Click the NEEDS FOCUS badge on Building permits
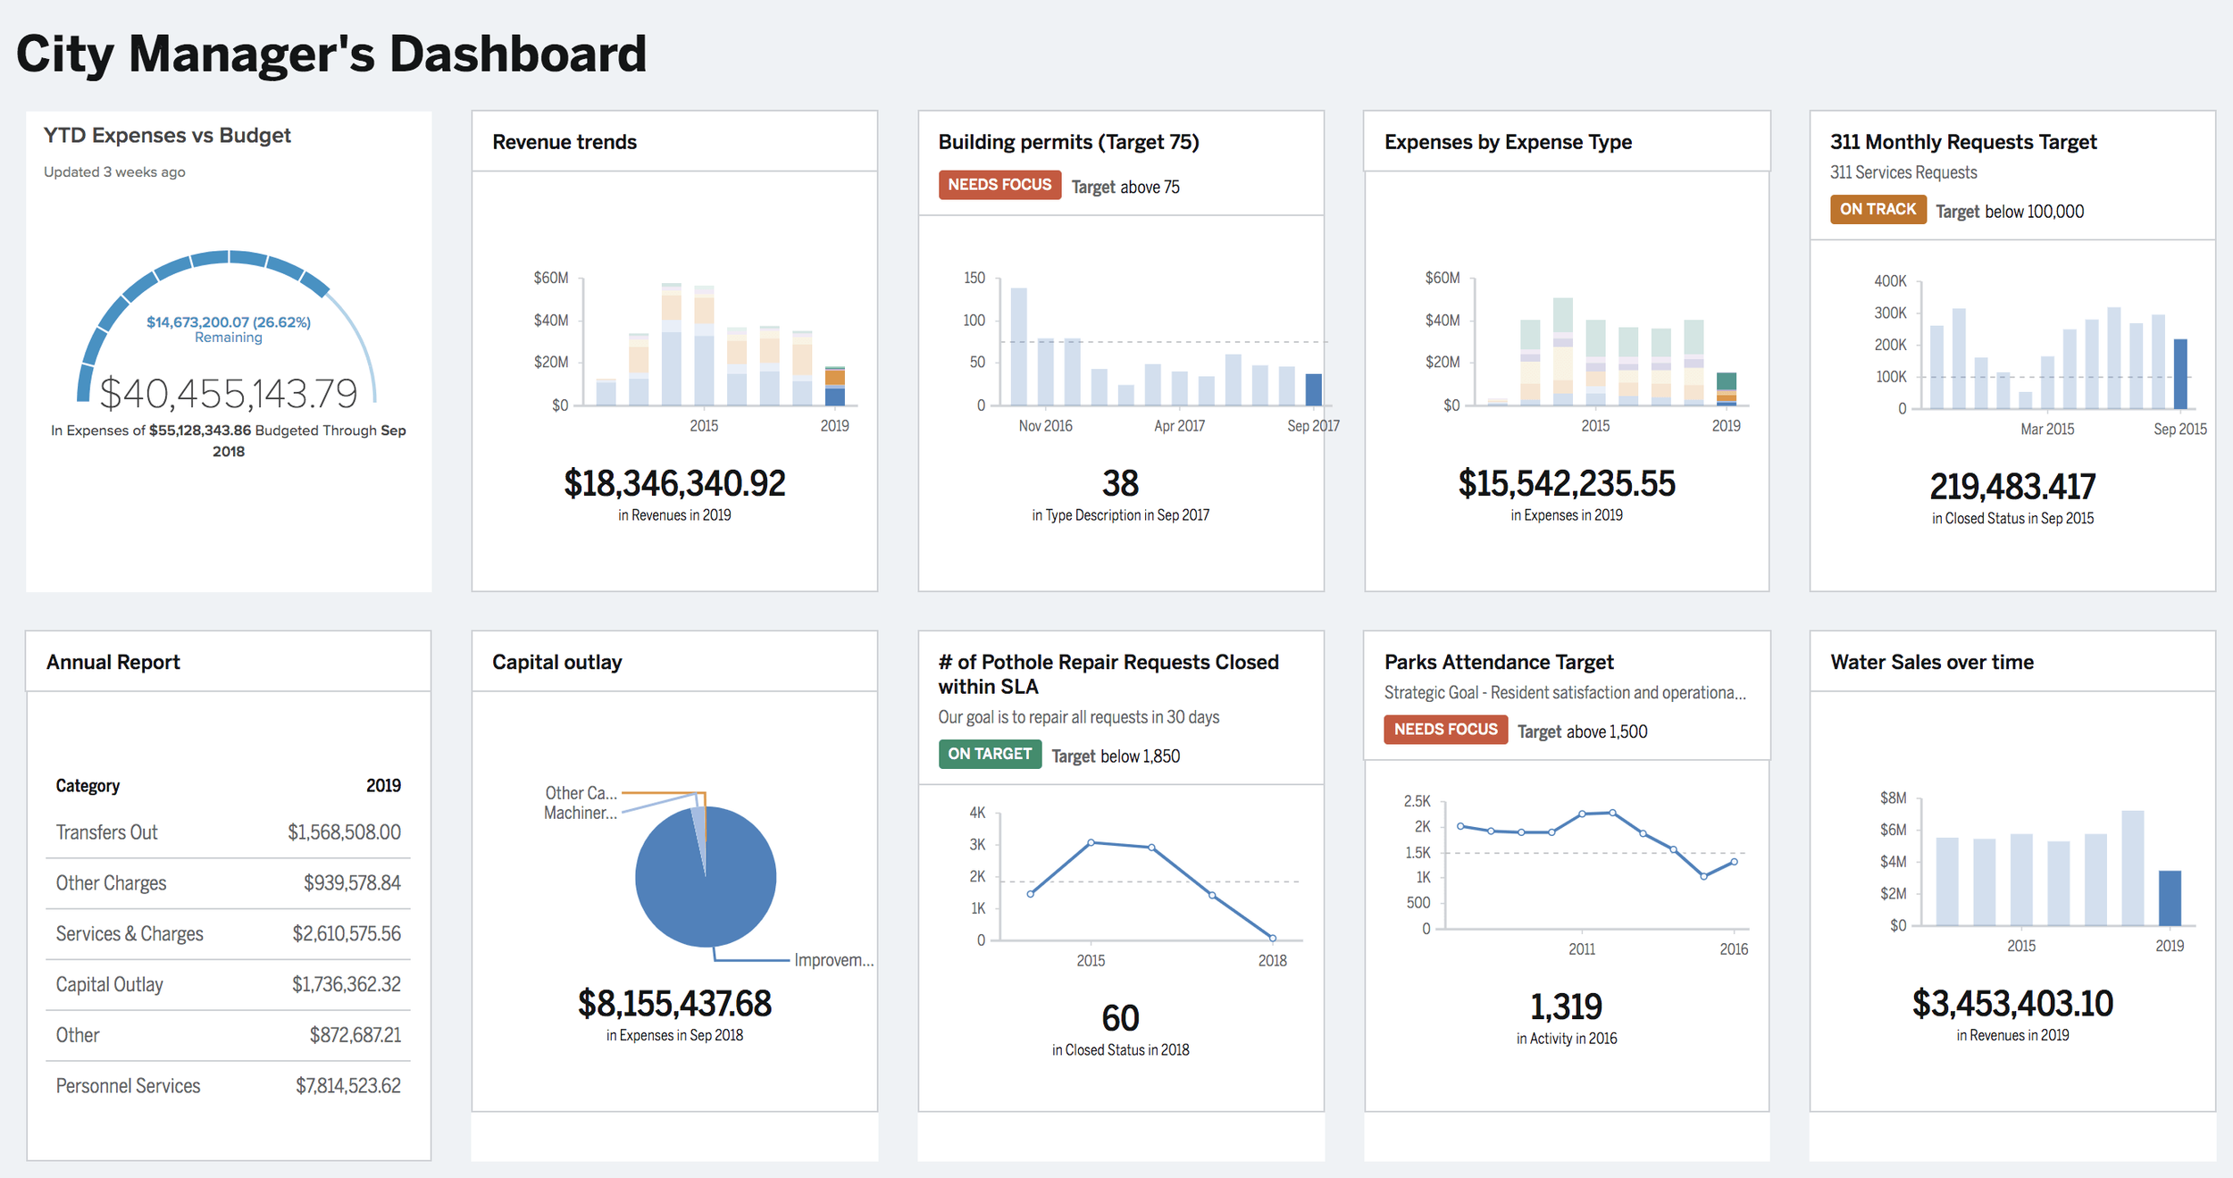The height and width of the screenshot is (1178, 2233). [x=999, y=185]
